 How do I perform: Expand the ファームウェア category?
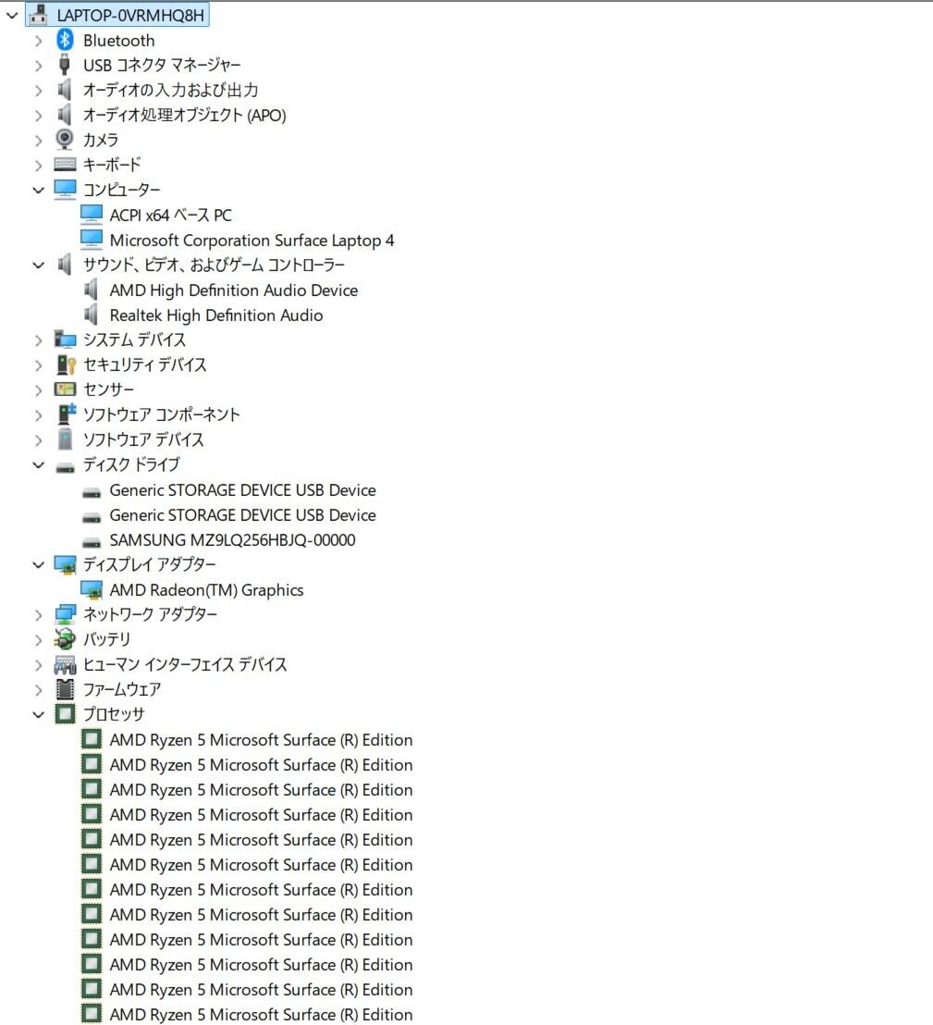point(38,690)
